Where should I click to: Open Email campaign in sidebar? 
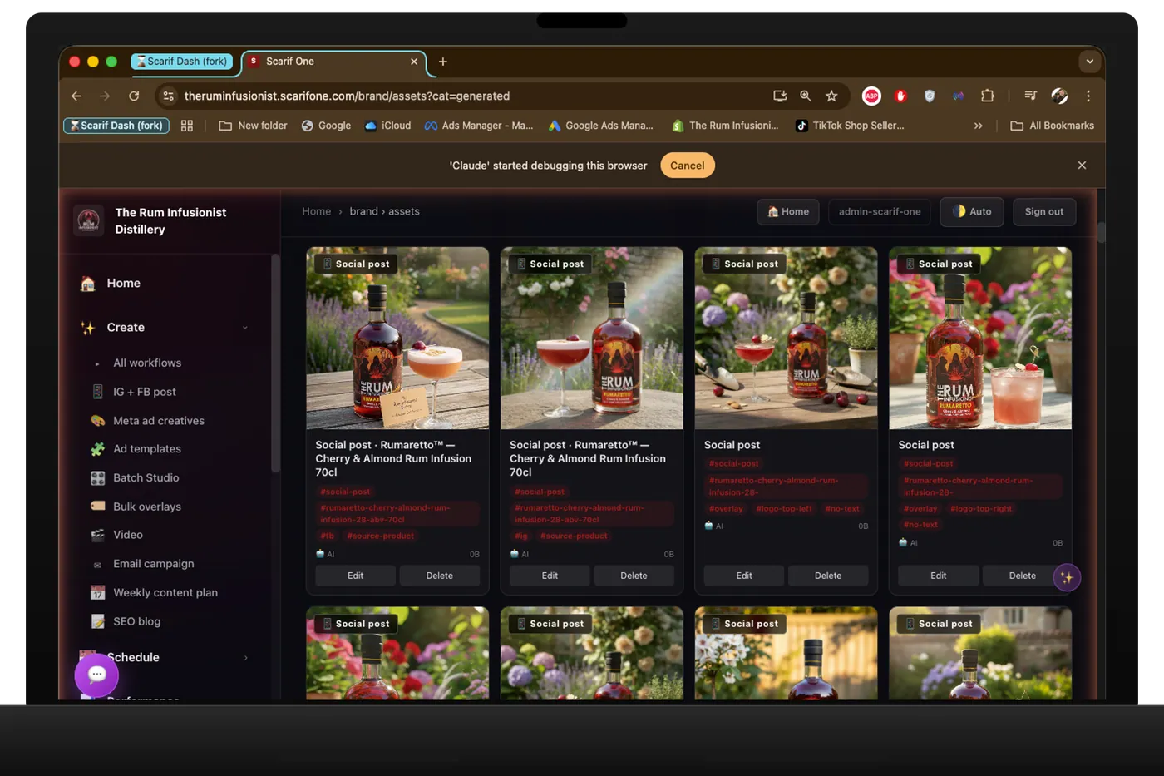(x=154, y=564)
